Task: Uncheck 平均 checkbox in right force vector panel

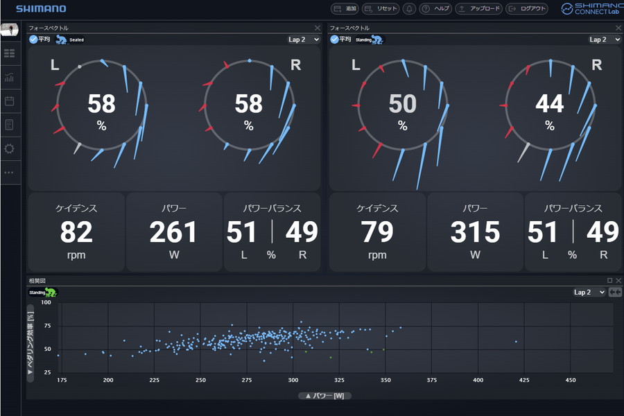Action: [x=334, y=40]
